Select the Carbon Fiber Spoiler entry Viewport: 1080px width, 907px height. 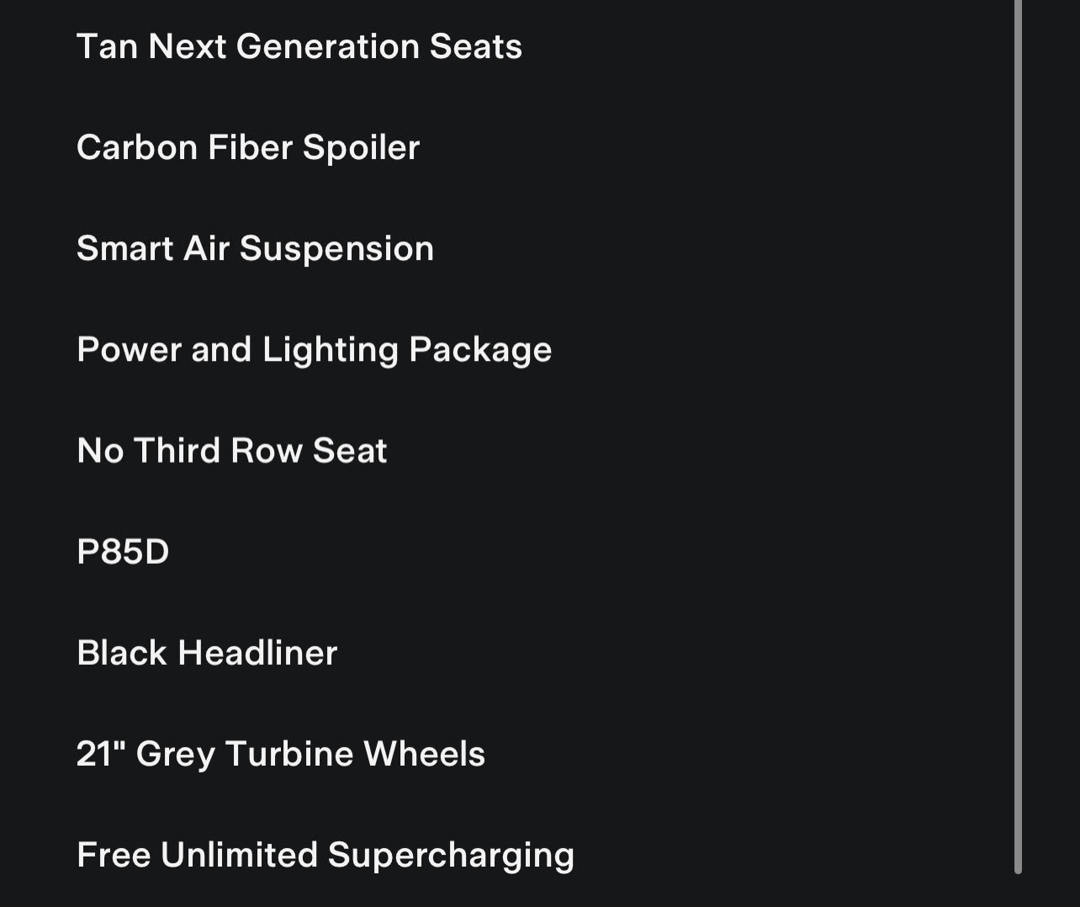[248, 147]
